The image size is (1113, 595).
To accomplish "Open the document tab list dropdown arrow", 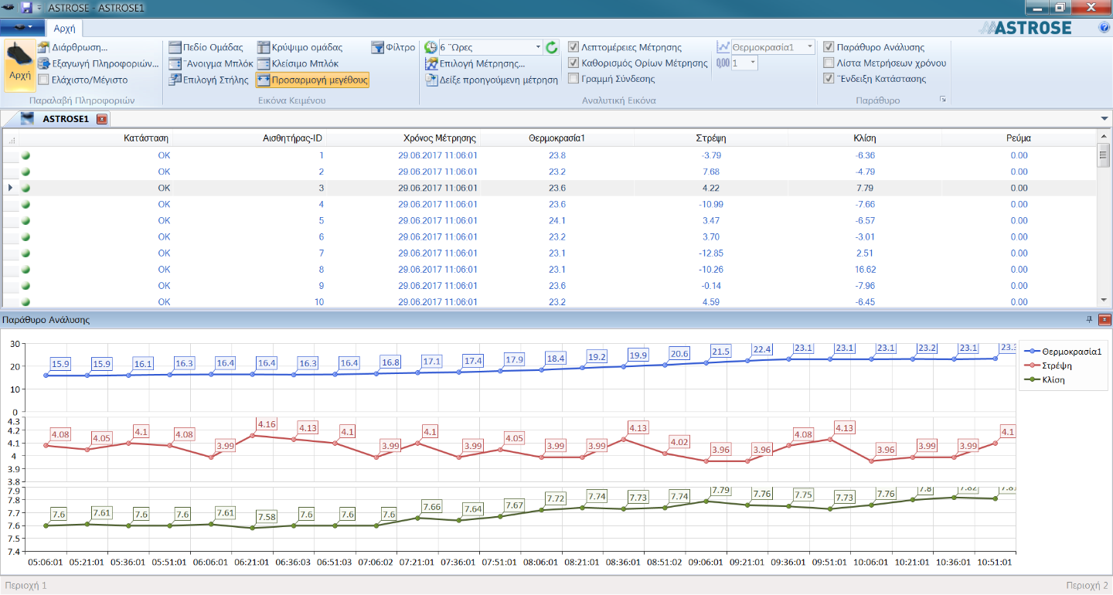I will point(1104,118).
